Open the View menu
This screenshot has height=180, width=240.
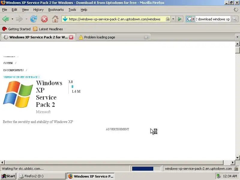point(25,10)
